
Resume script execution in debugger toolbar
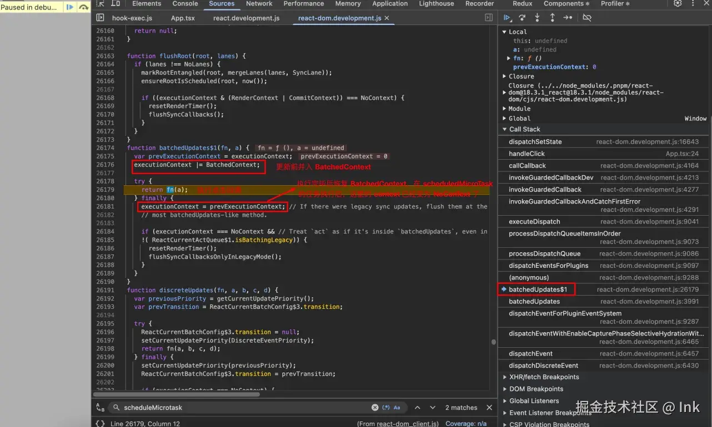pyautogui.click(x=507, y=18)
